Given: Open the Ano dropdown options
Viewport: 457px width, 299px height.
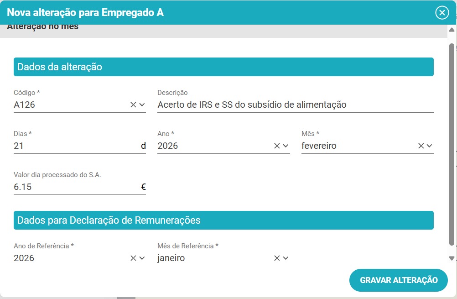Looking at the screenshot, I should 286,146.
